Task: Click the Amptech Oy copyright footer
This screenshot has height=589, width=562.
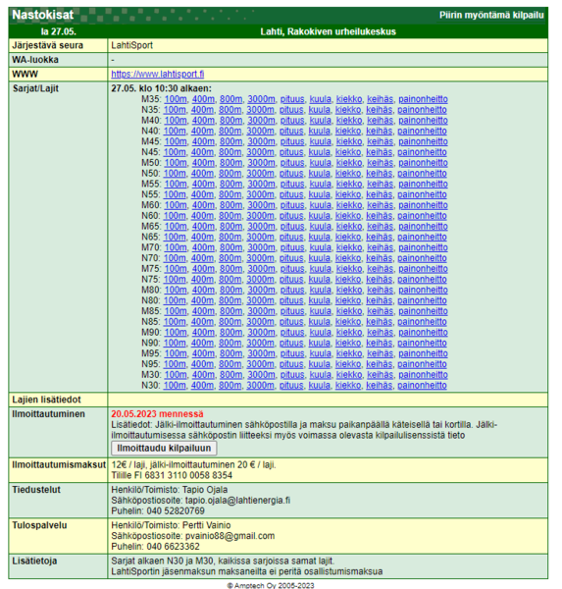Action: [x=271, y=585]
